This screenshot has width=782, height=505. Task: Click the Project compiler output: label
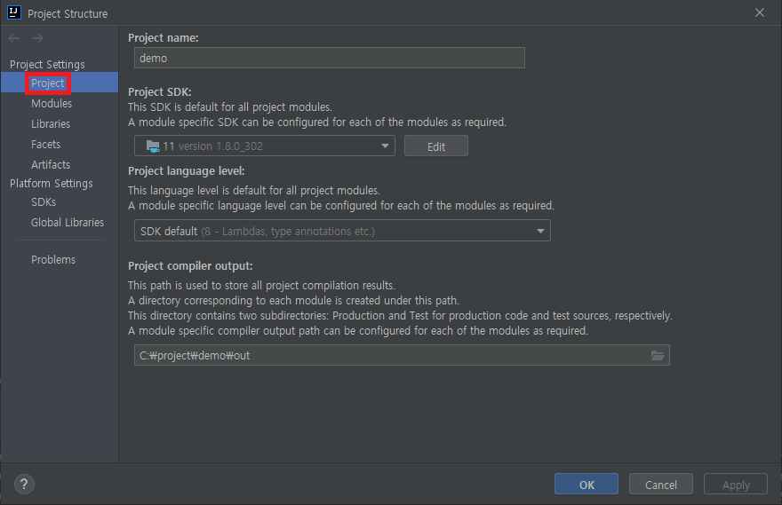190,266
